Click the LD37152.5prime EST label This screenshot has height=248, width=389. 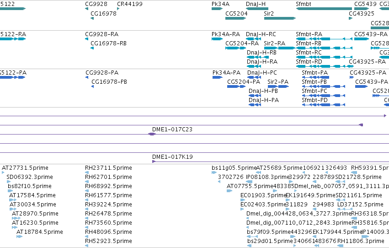coord(360,205)
